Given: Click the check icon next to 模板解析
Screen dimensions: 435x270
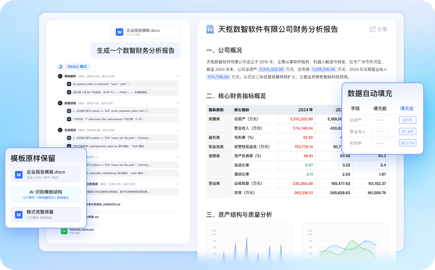Looking at the screenshot, I should tap(60, 76).
